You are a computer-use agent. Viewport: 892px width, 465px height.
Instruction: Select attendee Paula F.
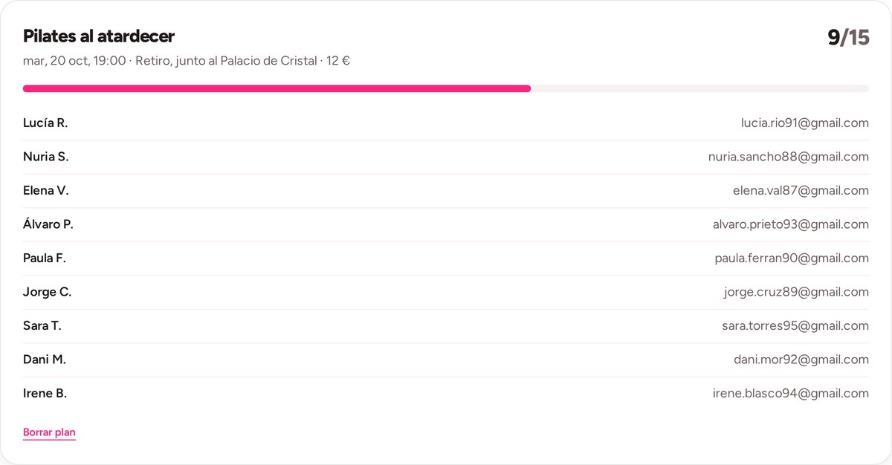coord(45,258)
